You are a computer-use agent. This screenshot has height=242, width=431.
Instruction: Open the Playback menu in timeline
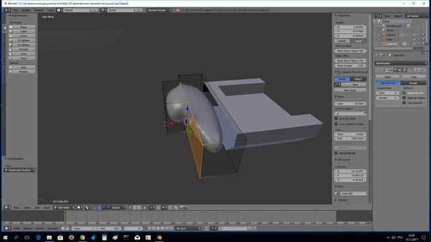click(53, 229)
